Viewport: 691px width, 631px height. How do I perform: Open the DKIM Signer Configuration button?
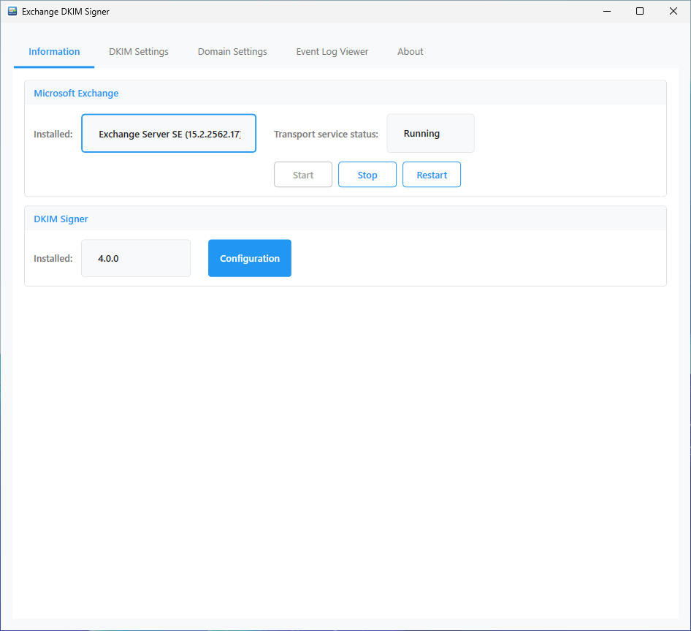point(250,259)
